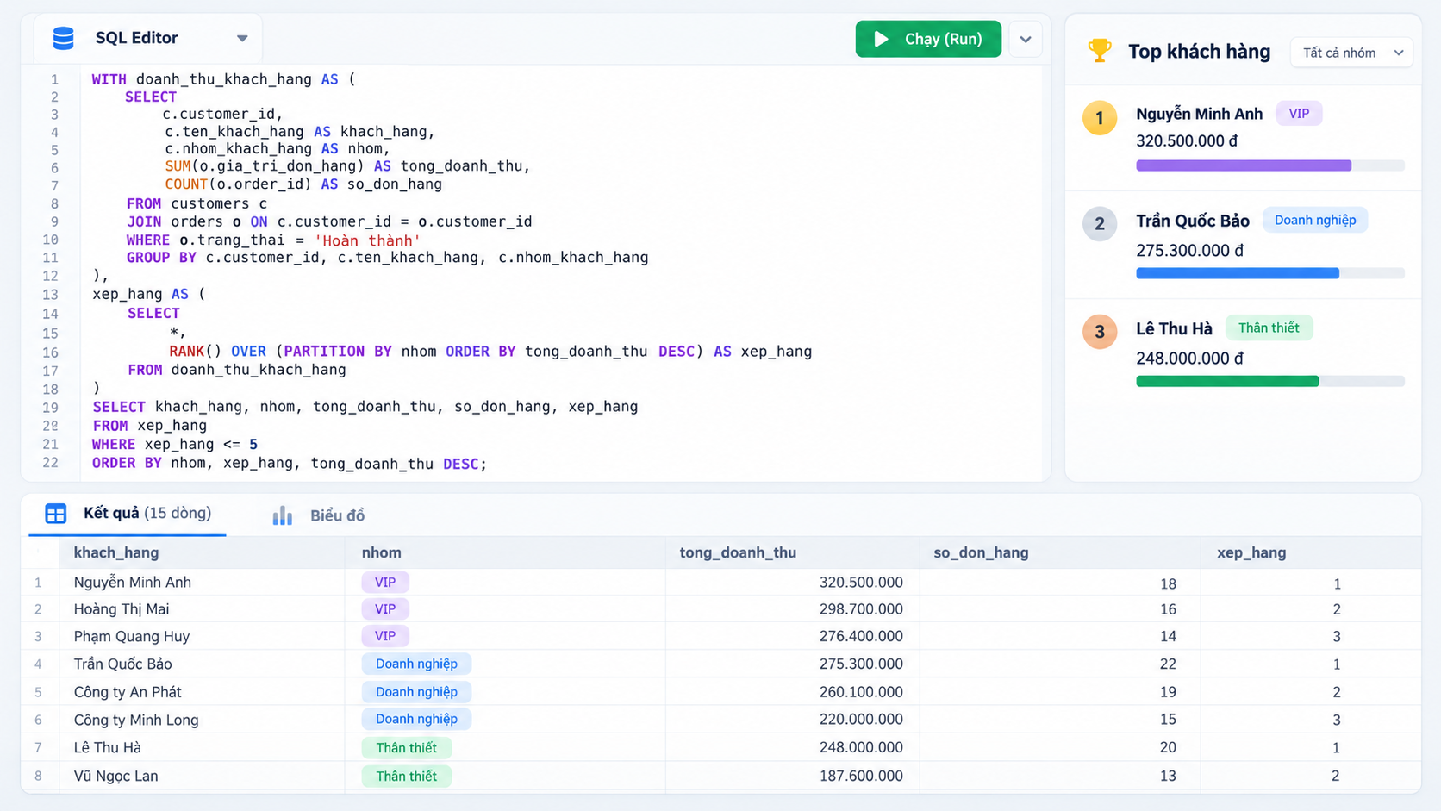The image size is (1441, 811).
Task: Click rank 2 gray badge
Action: click(1099, 224)
